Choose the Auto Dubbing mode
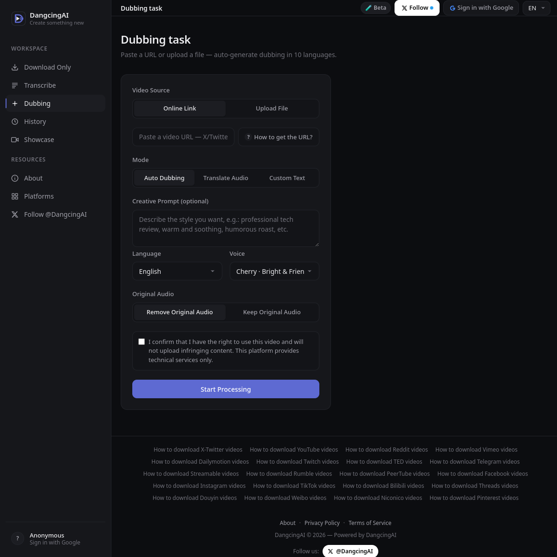The image size is (557, 557). click(164, 178)
